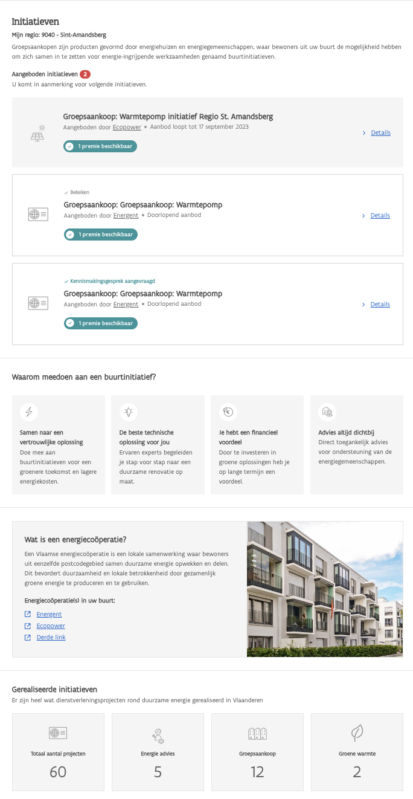Click the buildings icon of Groepsaankoop stat
The image size is (413, 799).
coord(257,734)
